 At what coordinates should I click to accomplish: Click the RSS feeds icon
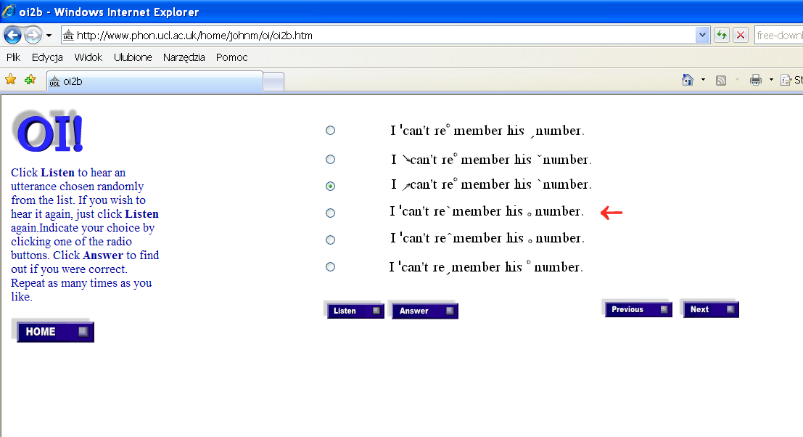click(721, 81)
